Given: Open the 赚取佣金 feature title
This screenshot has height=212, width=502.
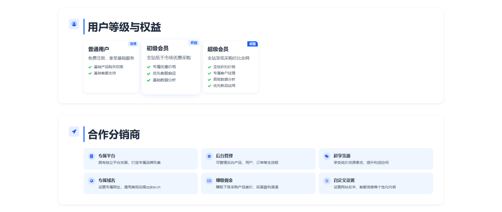Looking at the screenshot, I should pos(224,180).
